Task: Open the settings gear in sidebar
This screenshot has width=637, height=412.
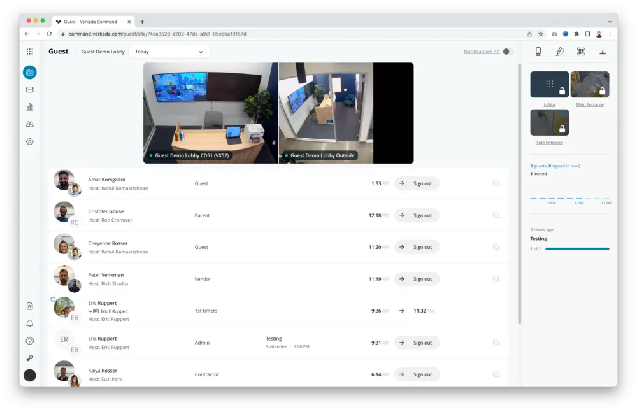Action: [29, 141]
